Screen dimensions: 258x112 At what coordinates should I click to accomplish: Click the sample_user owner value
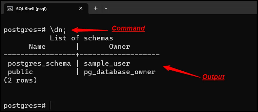tap(107, 63)
